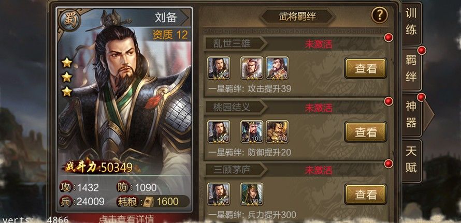The image size is (461, 223).
Task: Click the 耗粮 grain scroll icon
Action: [x=149, y=202]
